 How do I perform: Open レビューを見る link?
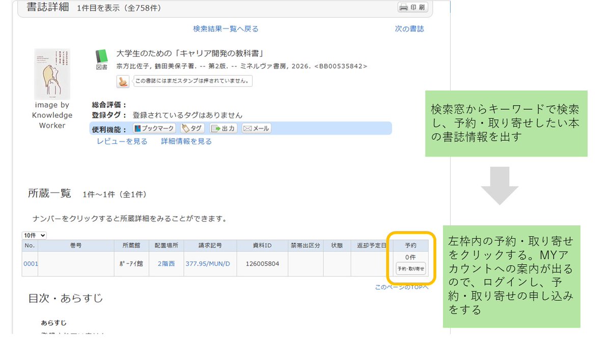[122, 142]
